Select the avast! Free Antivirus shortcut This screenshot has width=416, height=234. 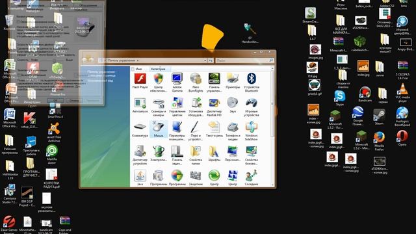54,133
